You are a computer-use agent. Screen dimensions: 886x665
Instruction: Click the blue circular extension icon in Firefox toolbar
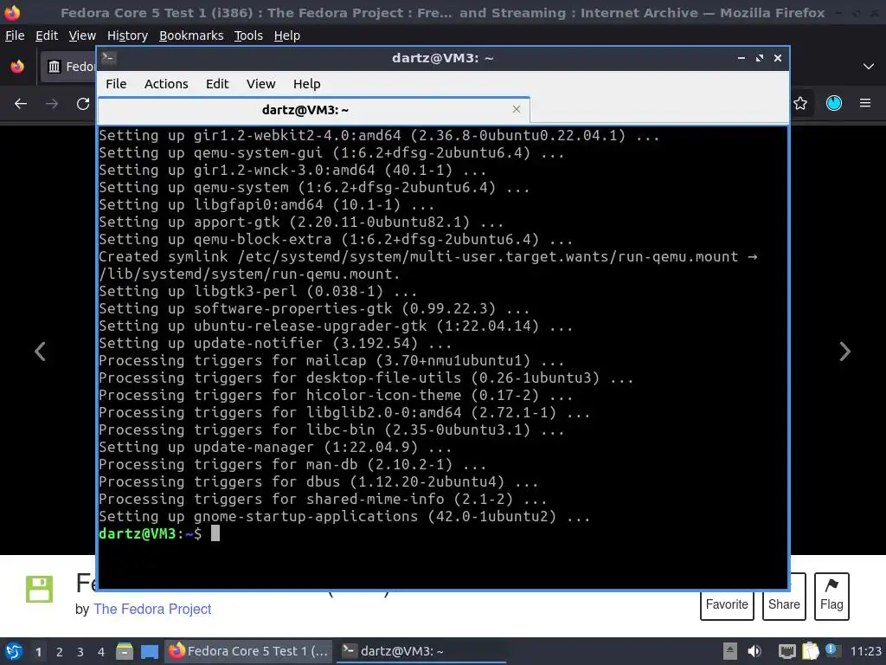(x=834, y=103)
